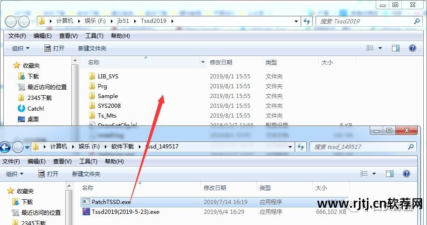Screen dimensions: 427x225
Task: Open Catch! in the sidebar
Action: (31, 109)
